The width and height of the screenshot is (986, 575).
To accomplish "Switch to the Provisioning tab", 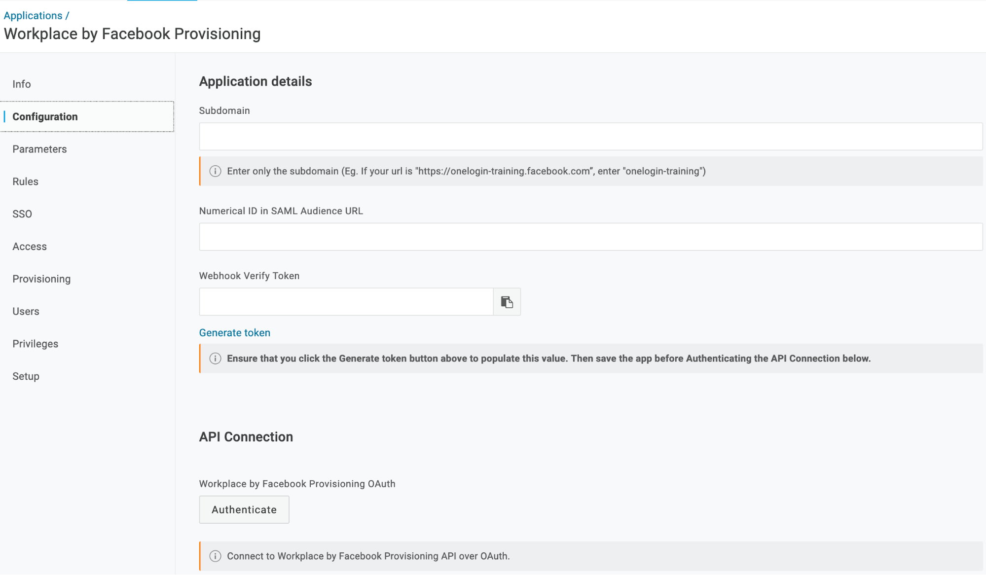I will [41, 279].
